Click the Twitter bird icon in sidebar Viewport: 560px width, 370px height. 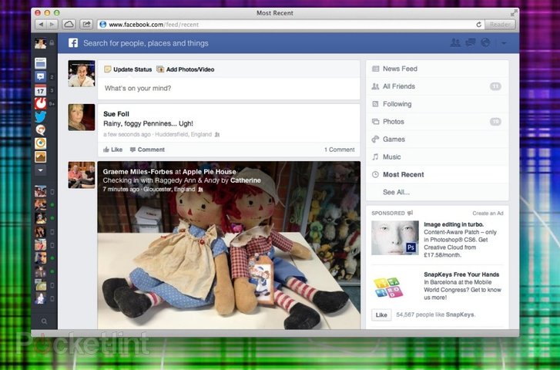(41, 116)
